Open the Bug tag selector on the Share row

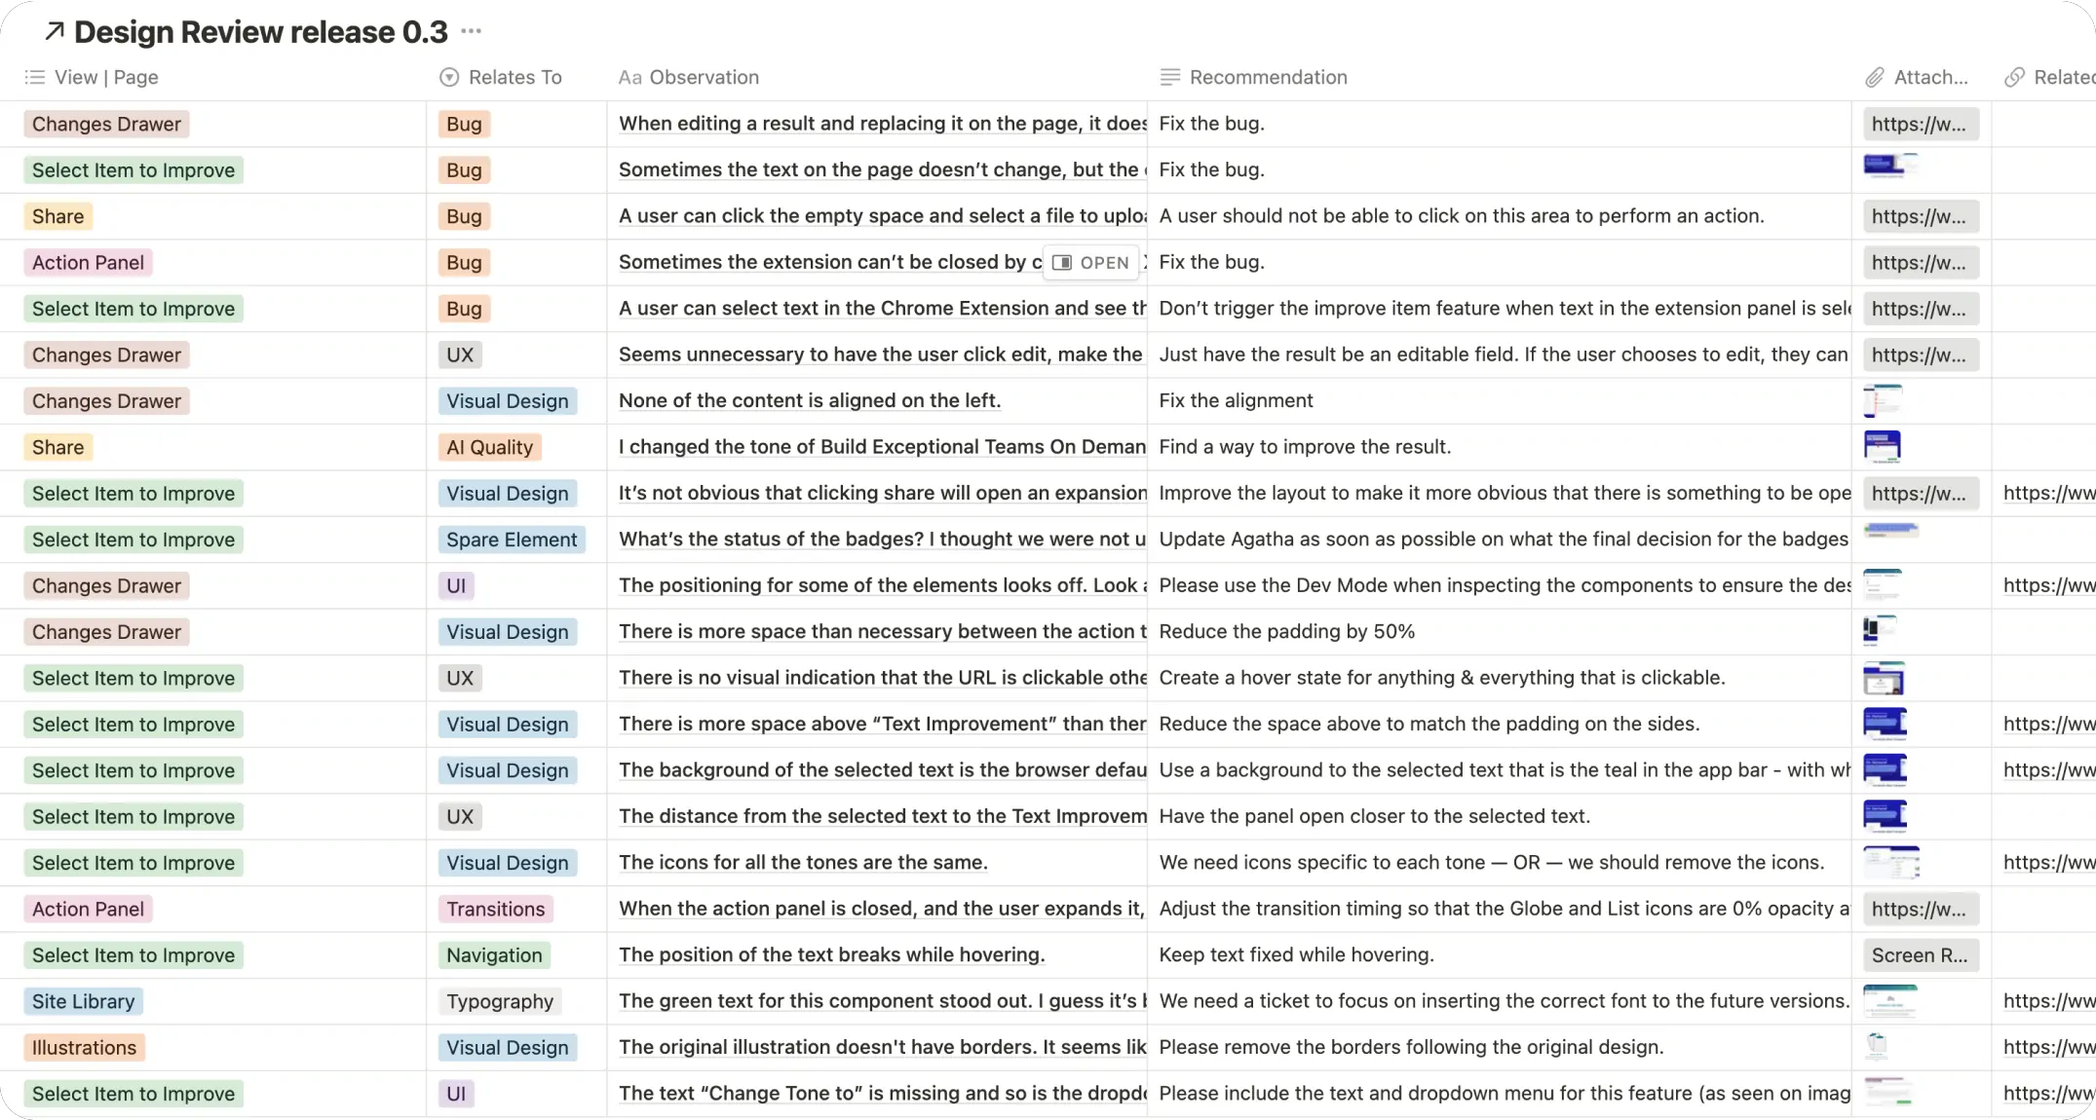coord(463,215)
